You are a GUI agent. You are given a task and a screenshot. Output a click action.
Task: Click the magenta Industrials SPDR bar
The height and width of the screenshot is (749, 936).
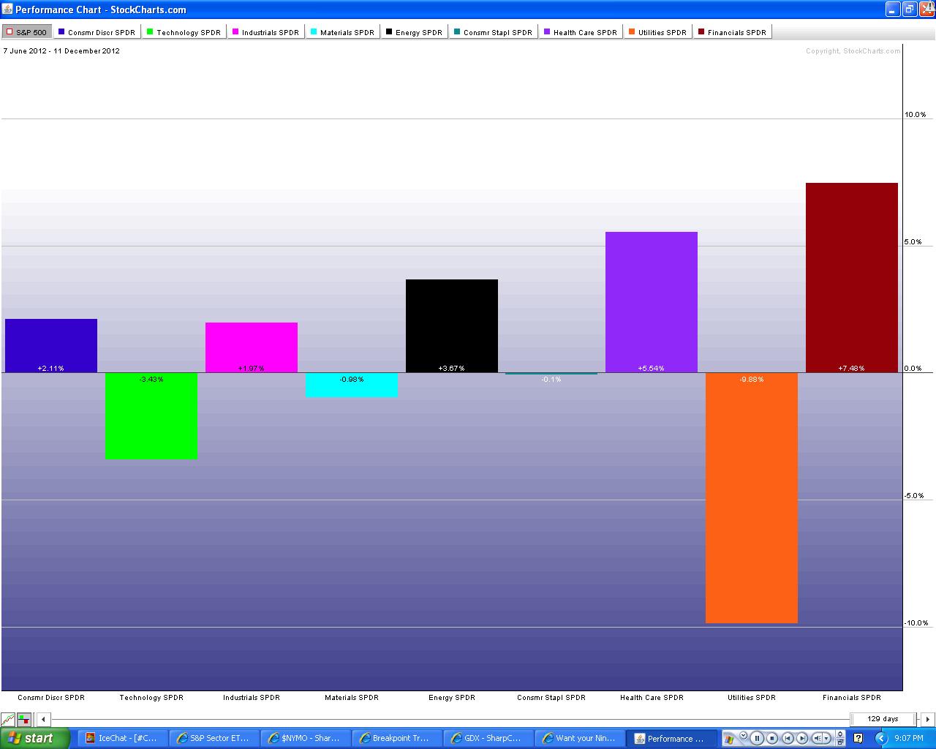(x=252, y=347)
